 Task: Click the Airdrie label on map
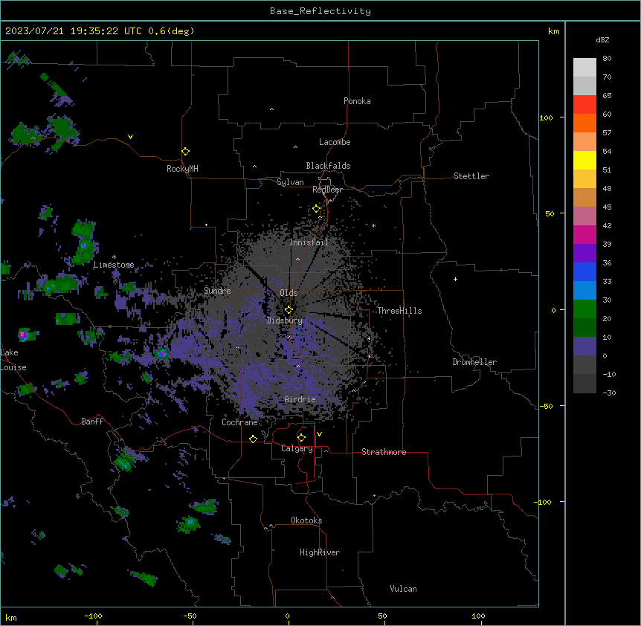(300, 399)
